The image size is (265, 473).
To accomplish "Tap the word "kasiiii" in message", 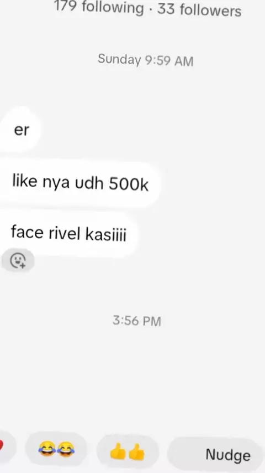I will click(x=106, y=234).
